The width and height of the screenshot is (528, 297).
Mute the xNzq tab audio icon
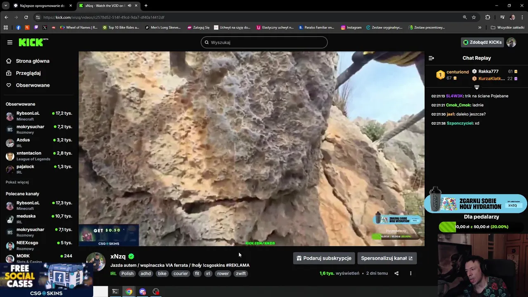[x=130, y=5]
